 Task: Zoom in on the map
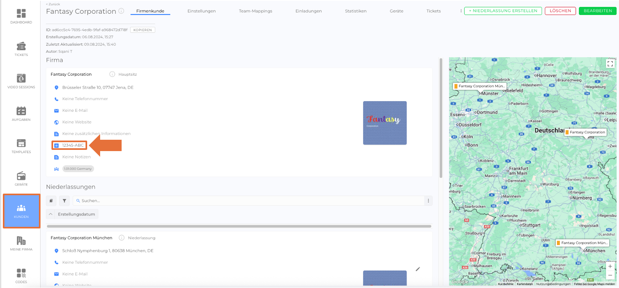point(610,267)
